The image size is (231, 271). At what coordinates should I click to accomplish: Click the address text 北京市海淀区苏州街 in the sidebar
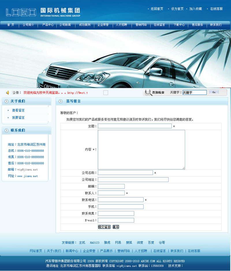pos(31,144)
